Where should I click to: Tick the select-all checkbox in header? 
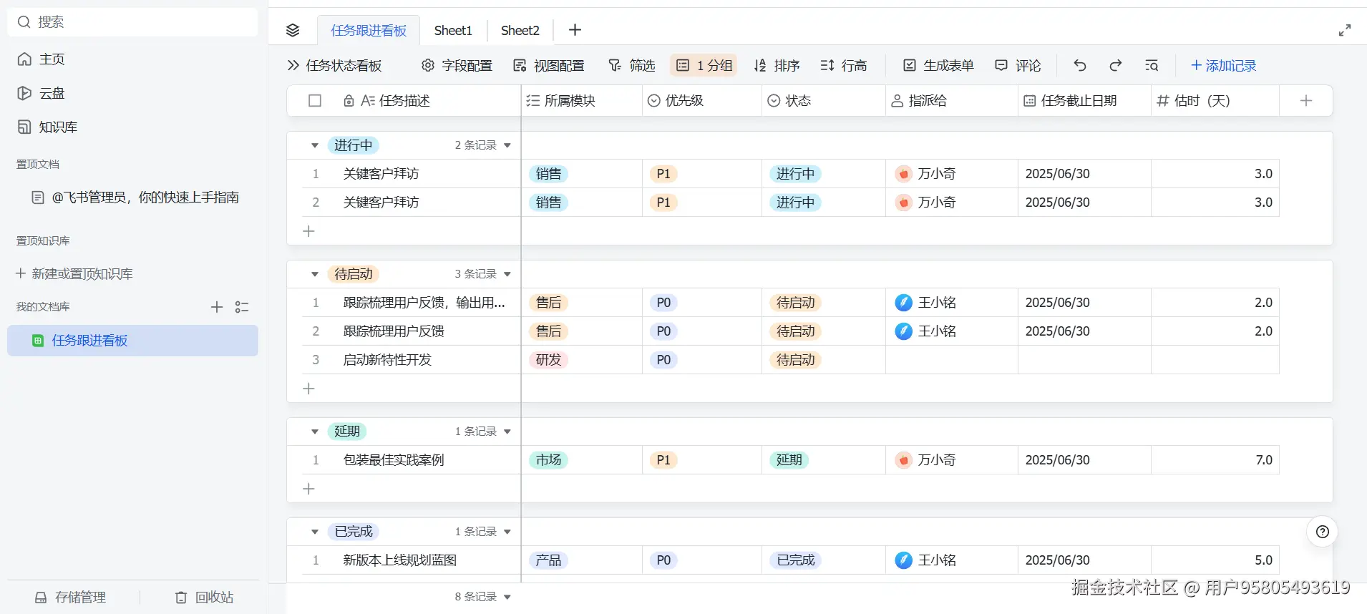pyautogui.click(x=315, y=101)
